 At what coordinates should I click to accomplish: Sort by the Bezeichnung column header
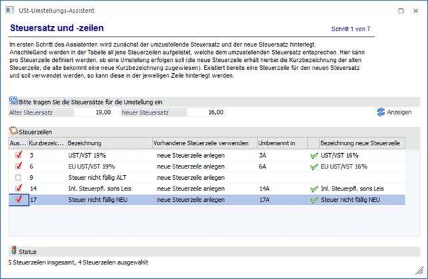point(107,143)
